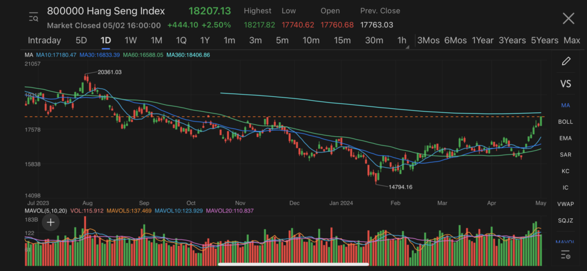Select the pencil drawing tool
The image size is (587, 271).
pos(566,61)
